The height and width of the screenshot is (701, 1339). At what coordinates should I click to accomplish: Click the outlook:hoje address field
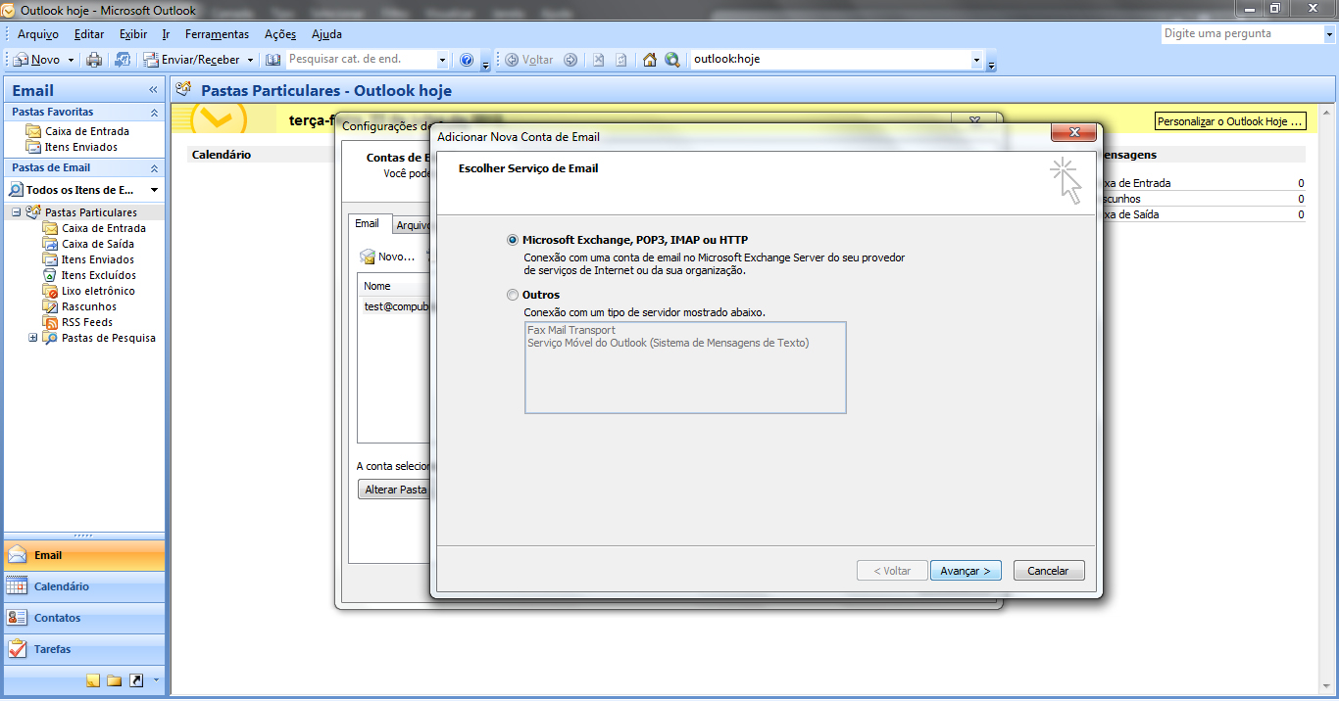click(829, 60)
